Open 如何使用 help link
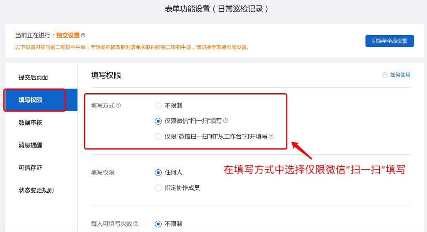Screen dimensions: 427x232 pos(400,75)
